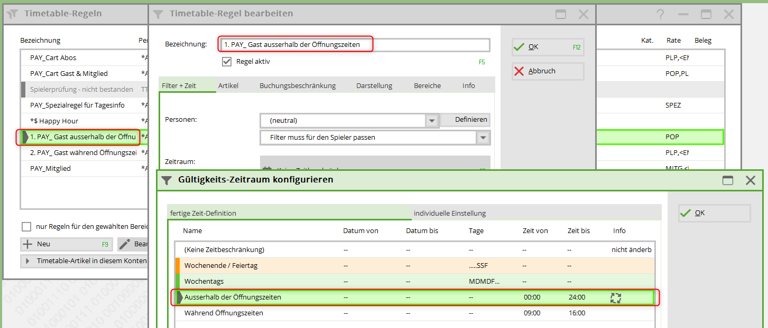Click the Bezeichnung text field
The height and width of the screenshot is (328, 768).
[x=354, y=45]
